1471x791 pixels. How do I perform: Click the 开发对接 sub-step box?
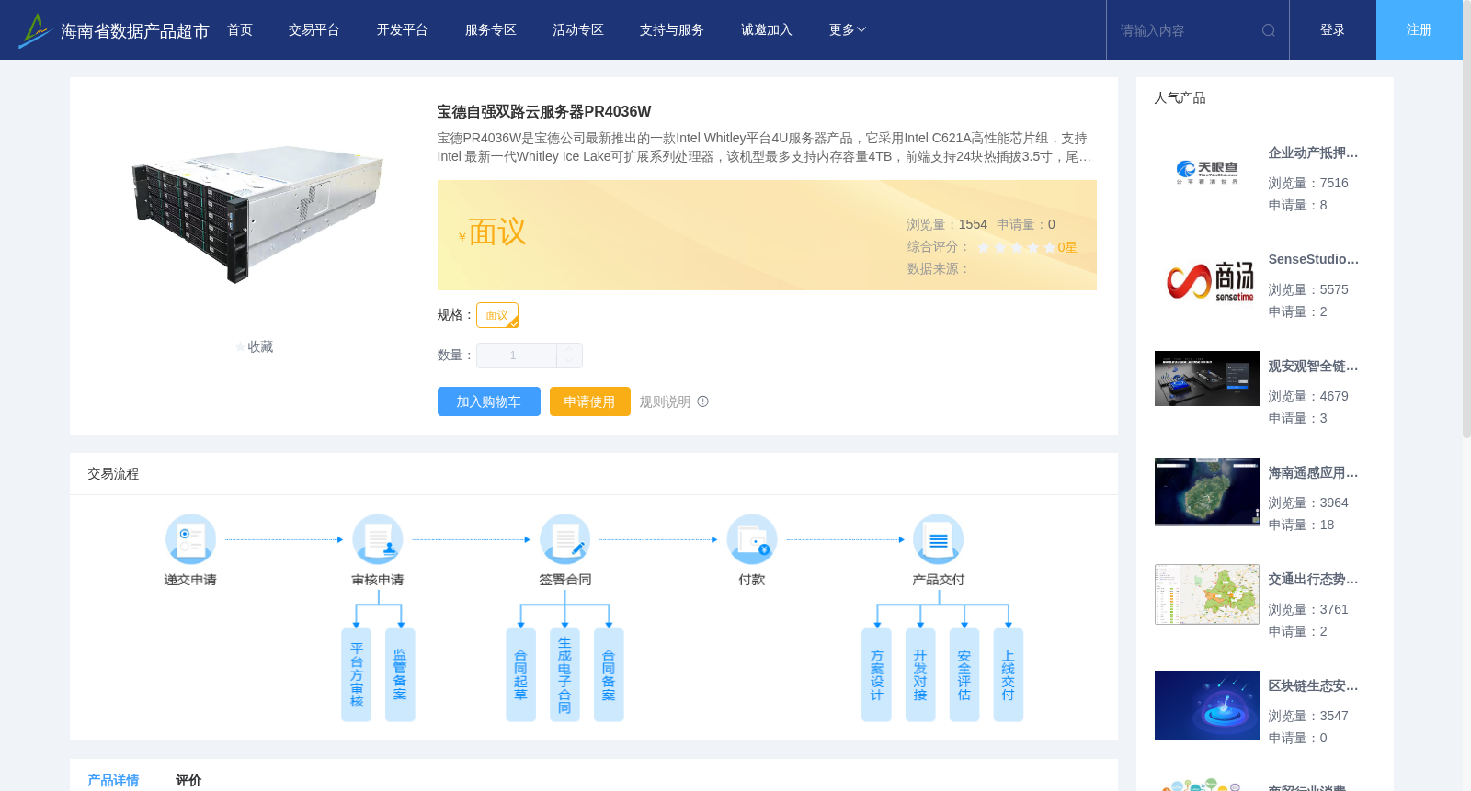click(920, 675)
